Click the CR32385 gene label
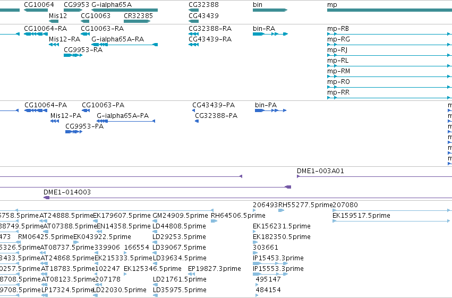This screenshot has height=298, width=452. [139, 15]
